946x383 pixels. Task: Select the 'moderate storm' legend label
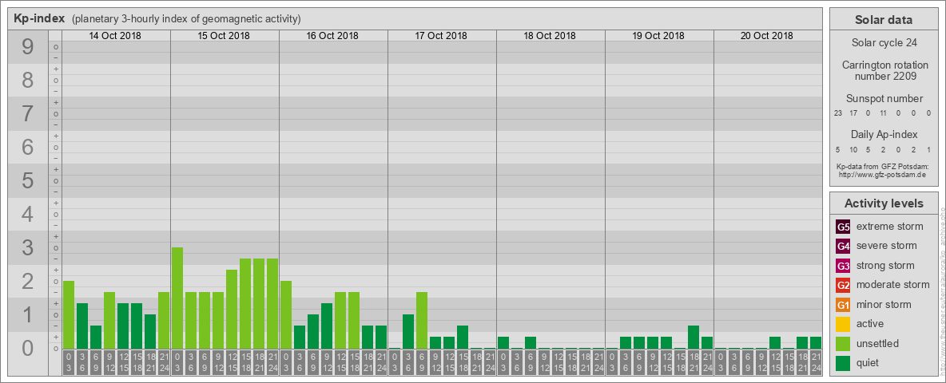tap(893, 285)
